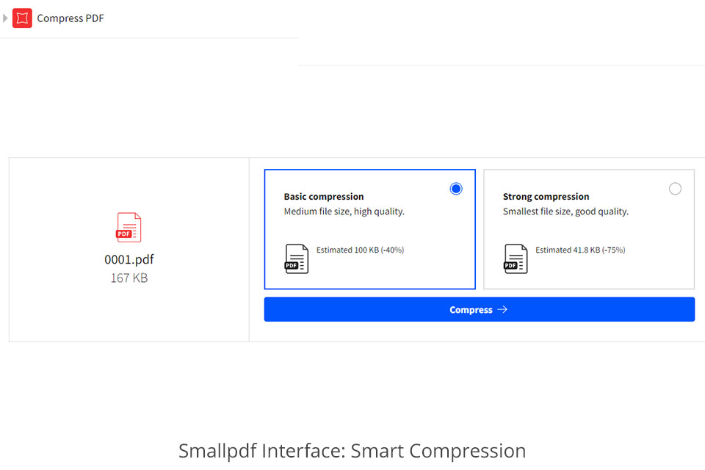The image size is (705, 470).
Task: Click the red 0001.pdf file icon
Action: pos(129,227)
